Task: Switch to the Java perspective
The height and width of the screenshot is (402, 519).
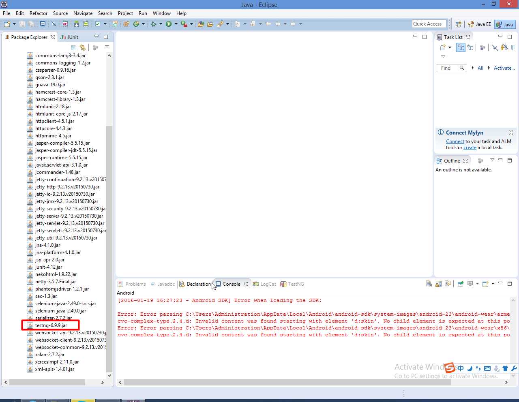Action: tap(505, 24)
